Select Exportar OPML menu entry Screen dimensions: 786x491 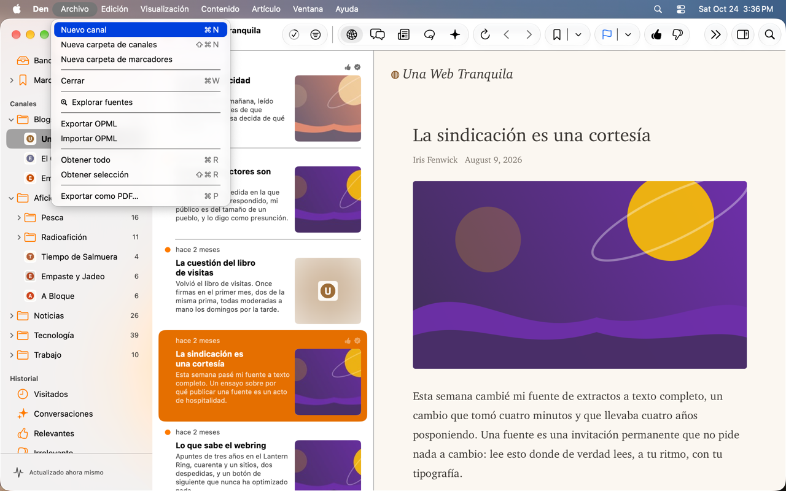pos(141,123)
